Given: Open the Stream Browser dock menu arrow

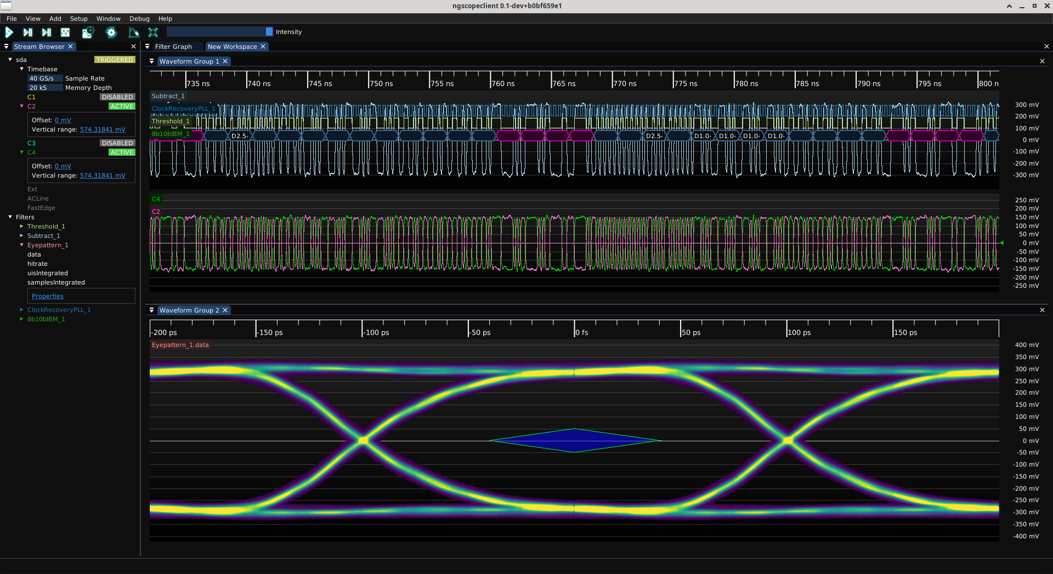Looking at the screenshot, I should point(7,47).
